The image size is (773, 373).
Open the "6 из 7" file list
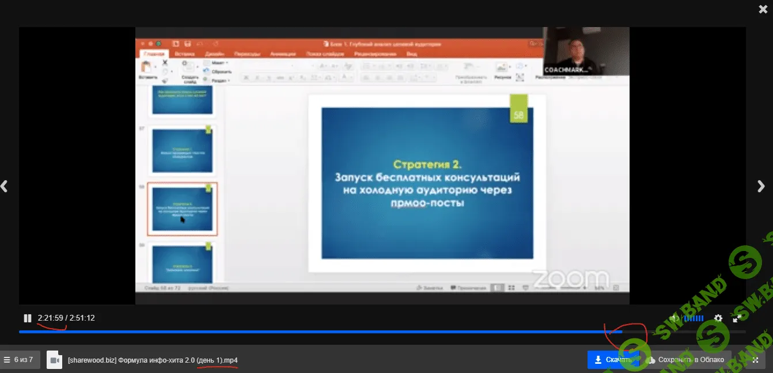[20, 360]
